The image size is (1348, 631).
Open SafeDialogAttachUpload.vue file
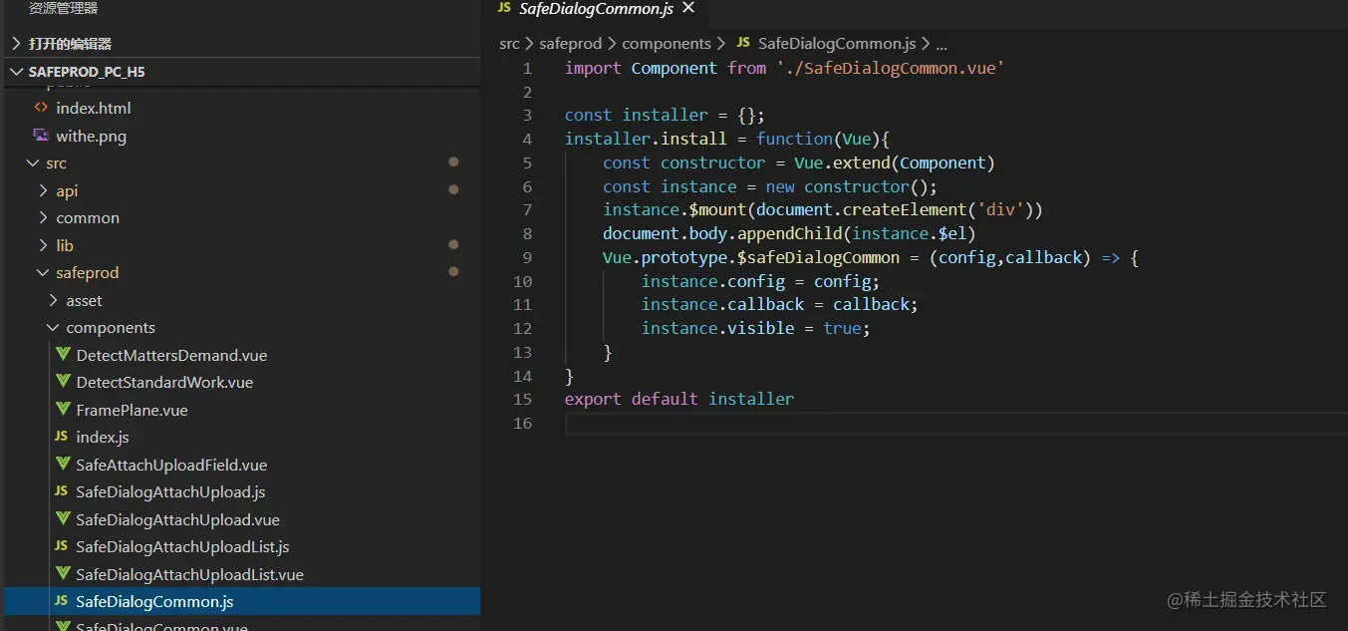click(x=177, y=519)
